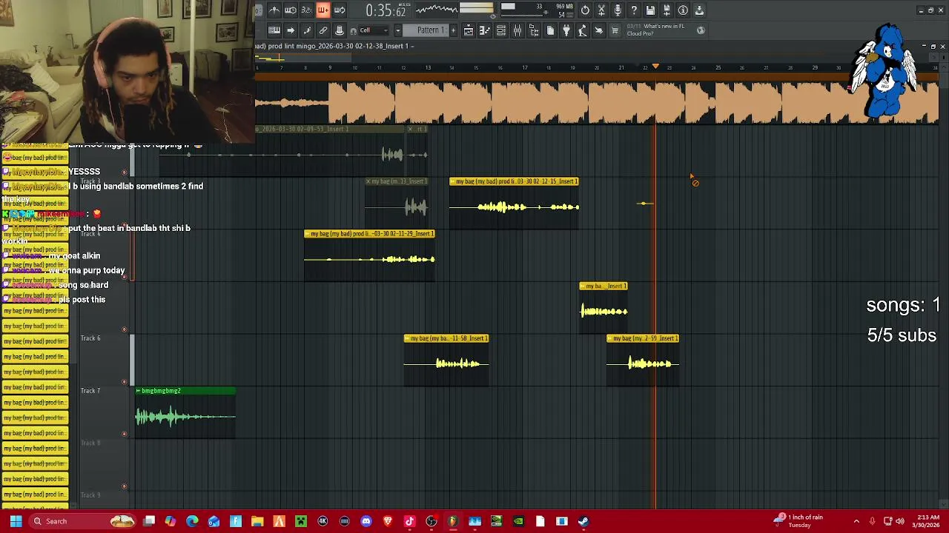The width and height of the screenshot is (949, 533).
Task: Click the blank page icon after Browser
Action: pyautogui.click(x=550, y=30)
